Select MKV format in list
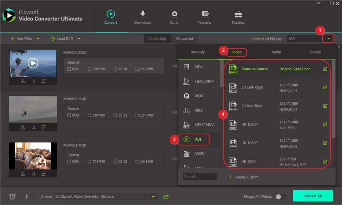 click(199, 110)
